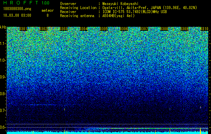Click the 0.9 frequency axis label
This screenshot has width=211, height=134.
tap(2, 77)
